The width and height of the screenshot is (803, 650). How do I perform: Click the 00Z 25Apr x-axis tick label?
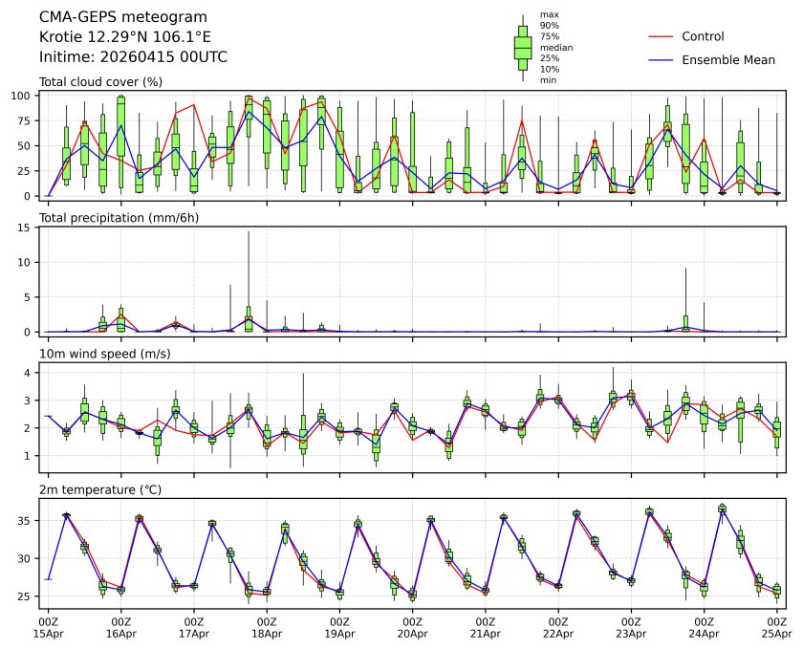point(776,627)
